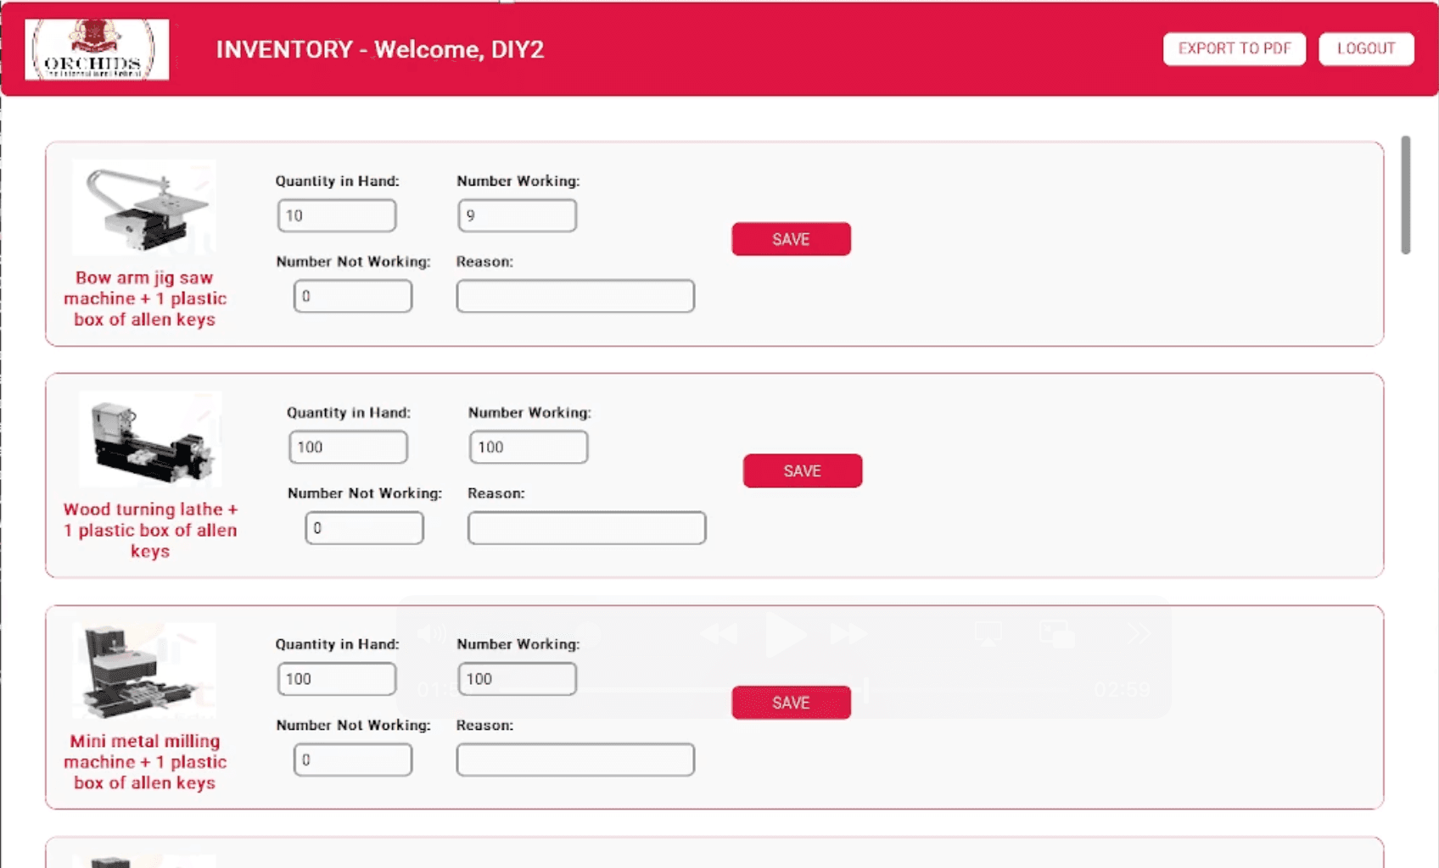Save the Mini metal milling machine entry

click(x=791, y=703)
